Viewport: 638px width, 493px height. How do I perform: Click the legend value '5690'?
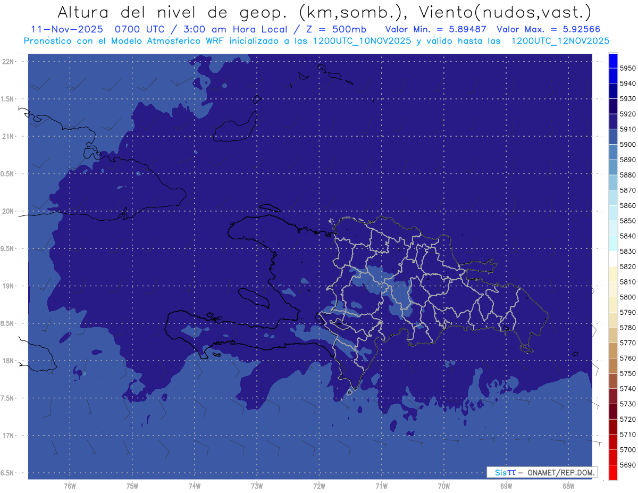click(628, 465)
